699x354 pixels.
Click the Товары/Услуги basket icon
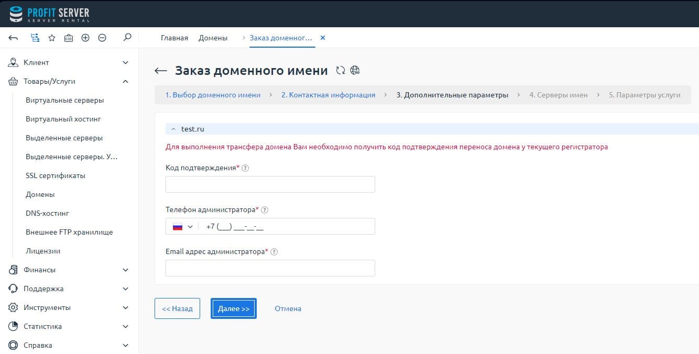(x=14, y=81)
